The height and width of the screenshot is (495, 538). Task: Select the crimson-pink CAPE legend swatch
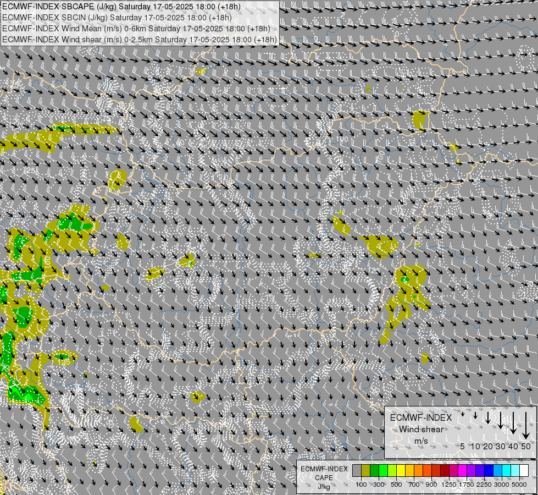pos(453,471)
